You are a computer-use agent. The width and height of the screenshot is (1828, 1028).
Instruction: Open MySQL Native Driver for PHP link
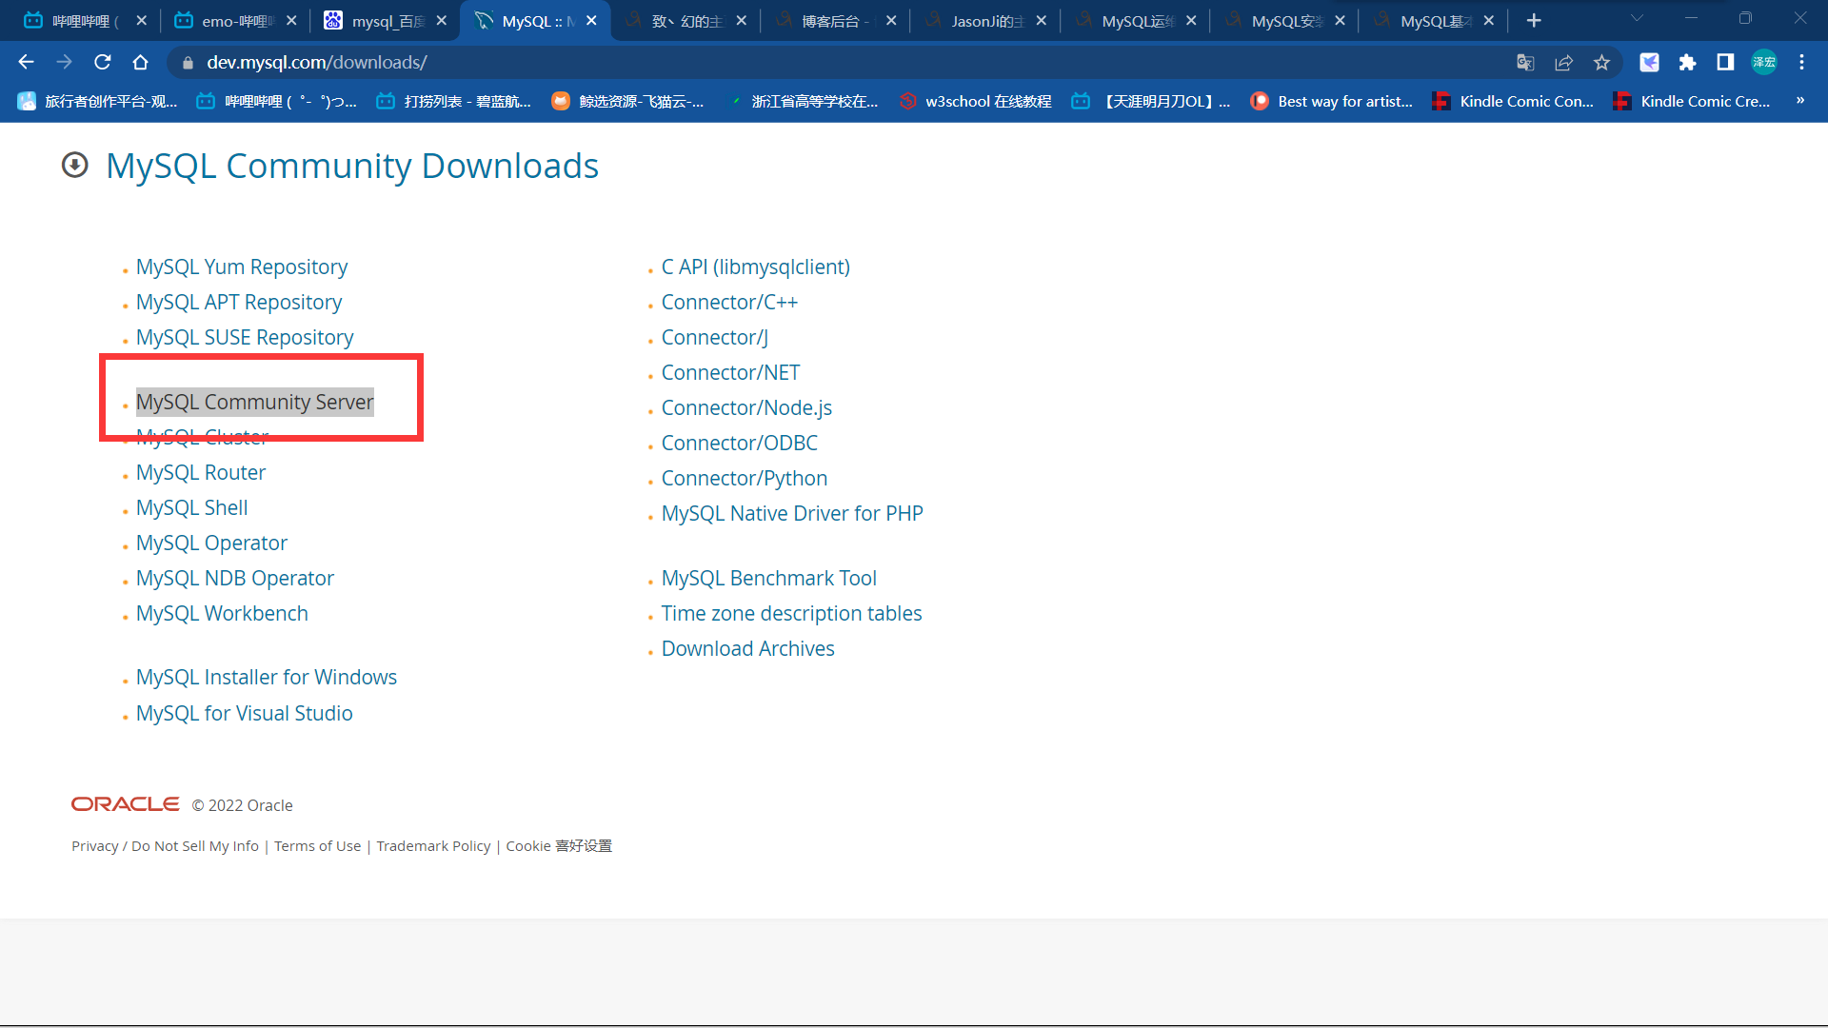[x=792, y=513]
